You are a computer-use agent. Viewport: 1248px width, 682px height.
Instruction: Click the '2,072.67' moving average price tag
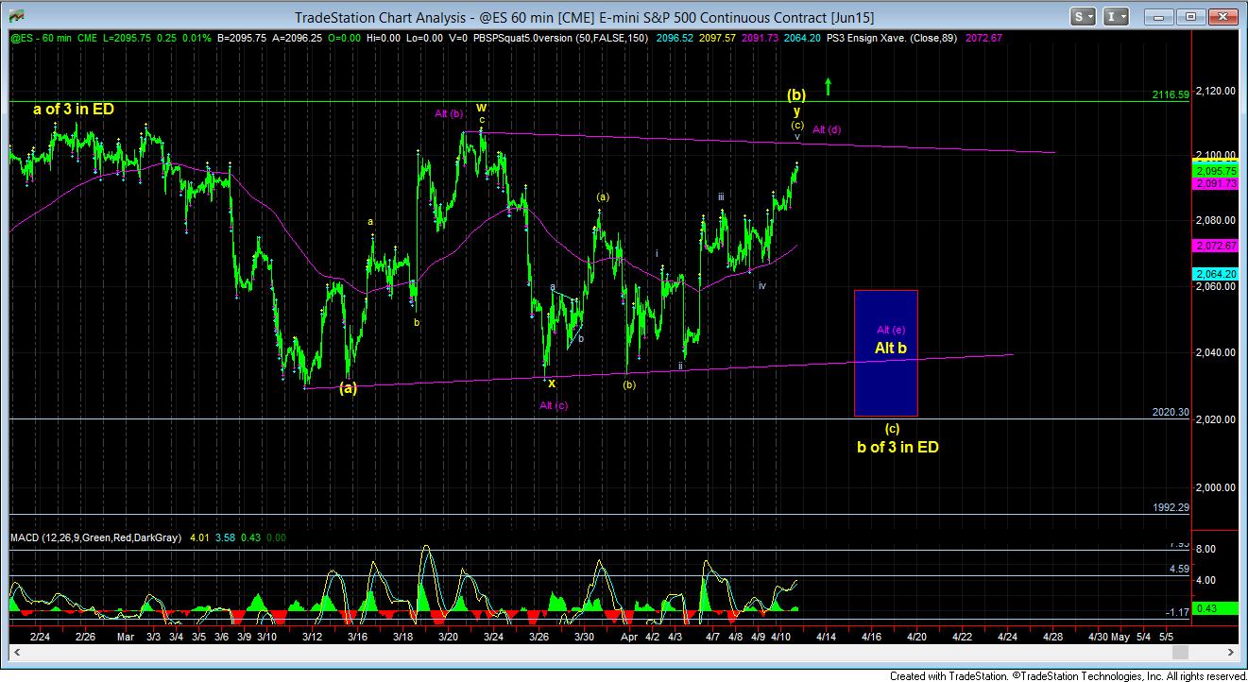pos(1217,246)
